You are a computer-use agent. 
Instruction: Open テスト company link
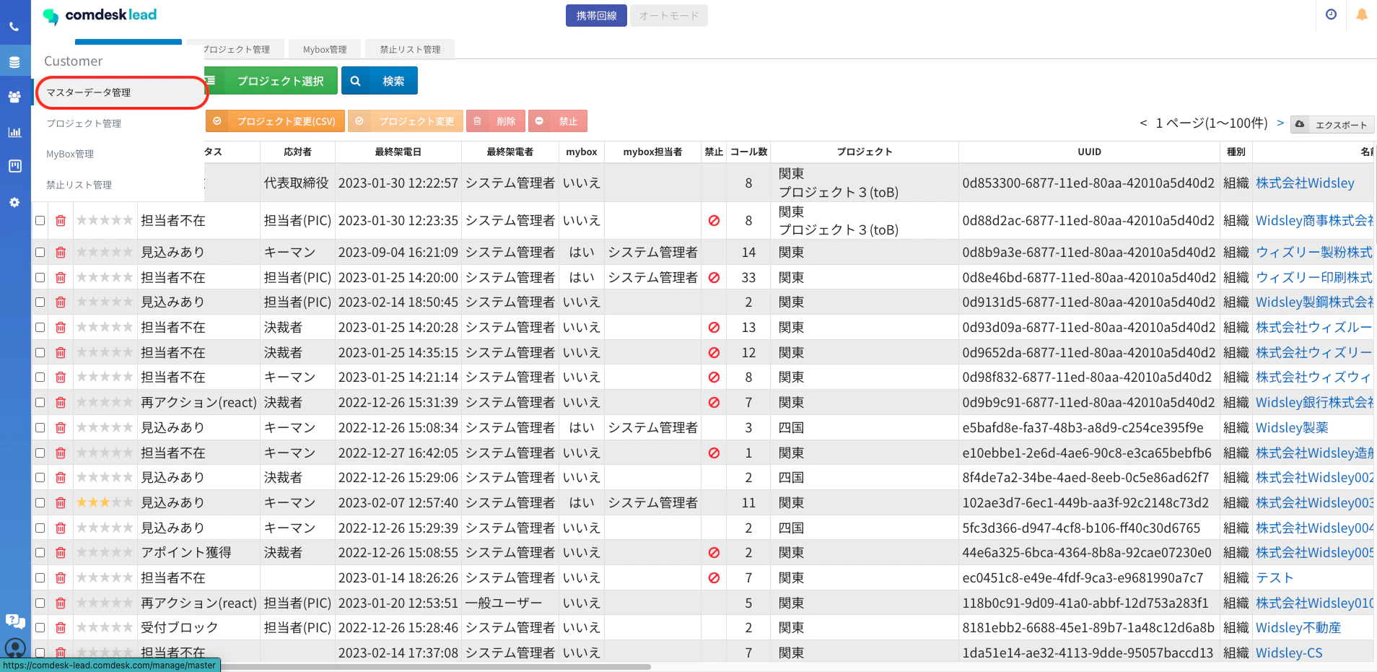tap(1275, 578)
